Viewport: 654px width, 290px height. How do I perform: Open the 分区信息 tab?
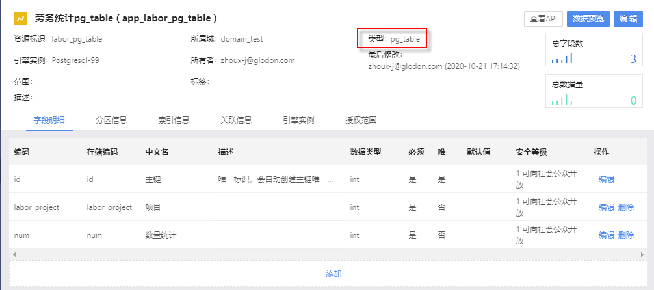click(111, 120)
